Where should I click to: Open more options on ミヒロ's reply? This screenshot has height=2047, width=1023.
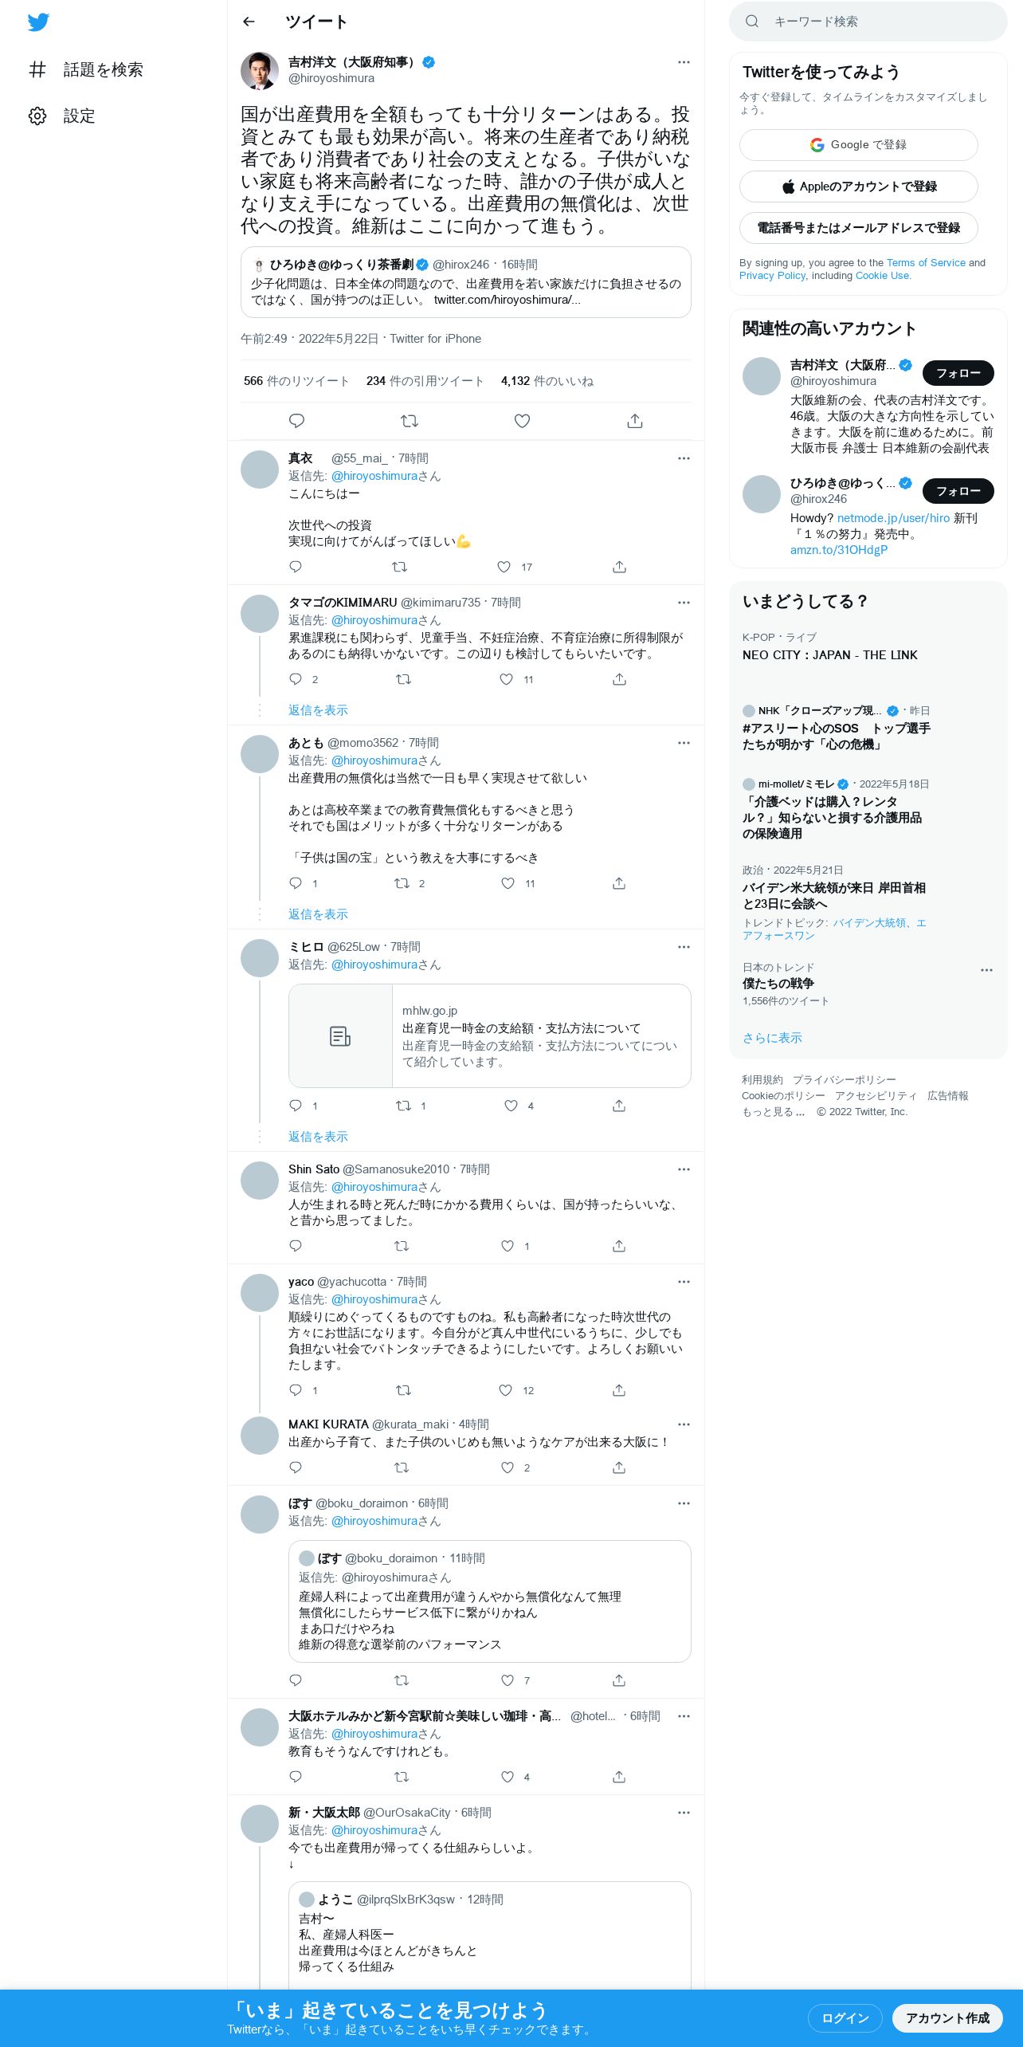coord(684,947)
